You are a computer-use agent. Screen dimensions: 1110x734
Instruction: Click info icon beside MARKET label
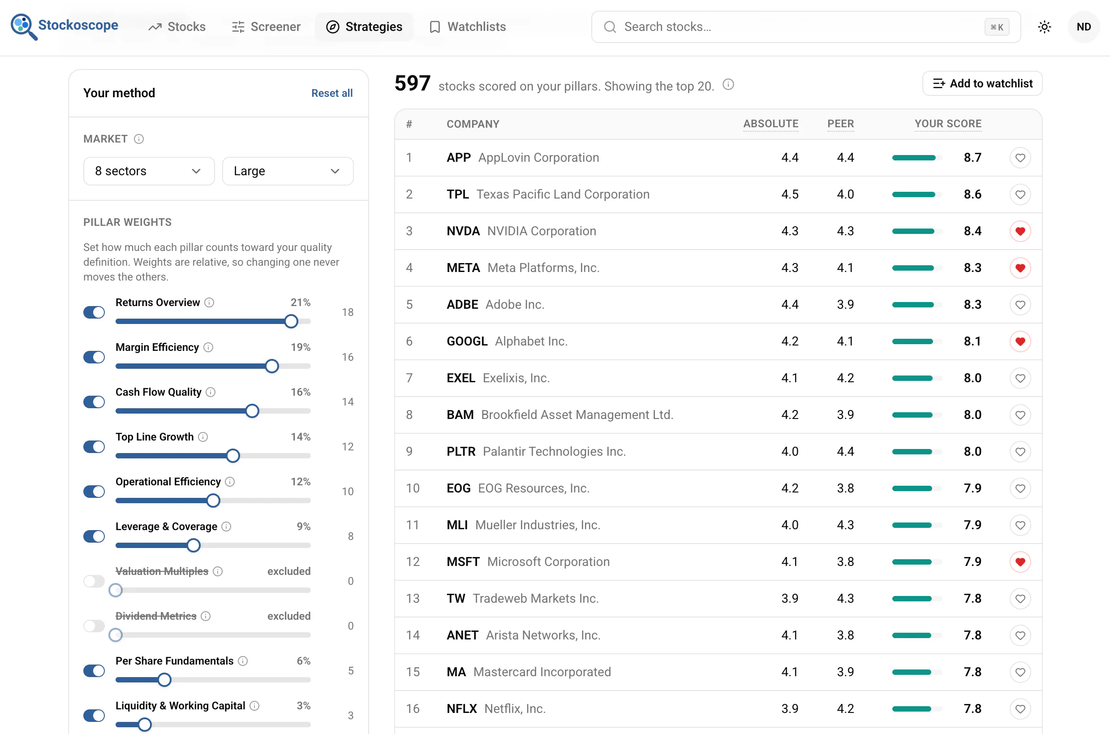139,139
